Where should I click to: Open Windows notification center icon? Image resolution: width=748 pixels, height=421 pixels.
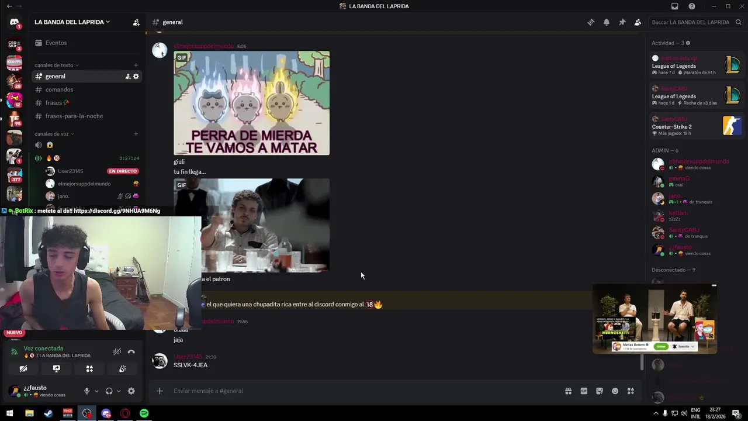736,413
